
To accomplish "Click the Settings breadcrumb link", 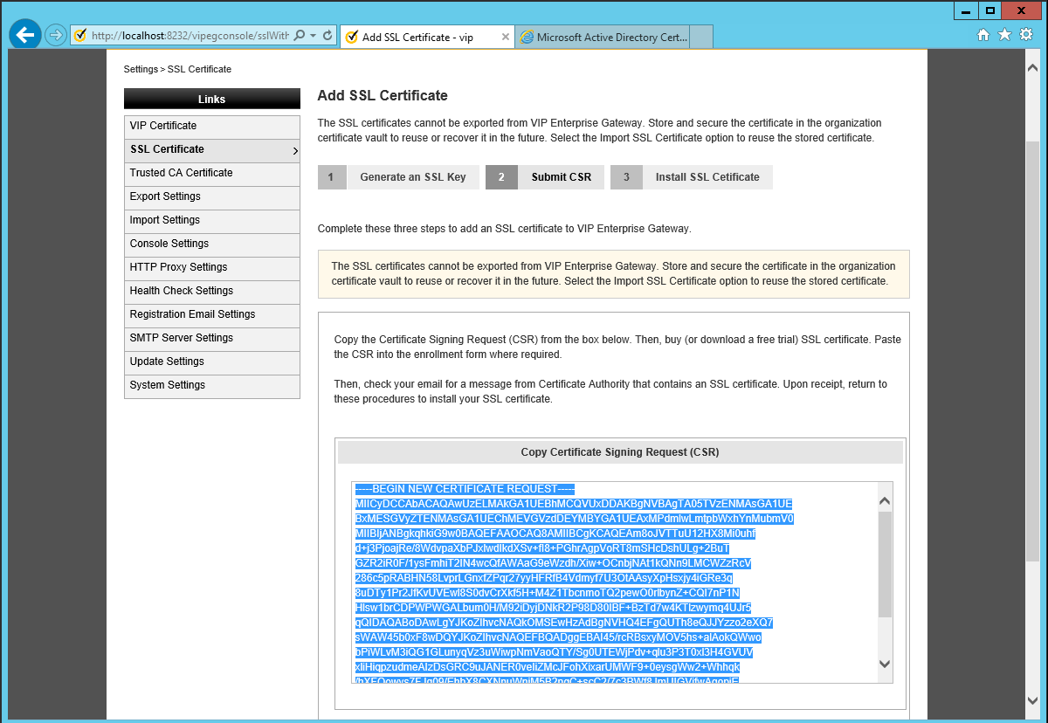I will tap(141, 69).
